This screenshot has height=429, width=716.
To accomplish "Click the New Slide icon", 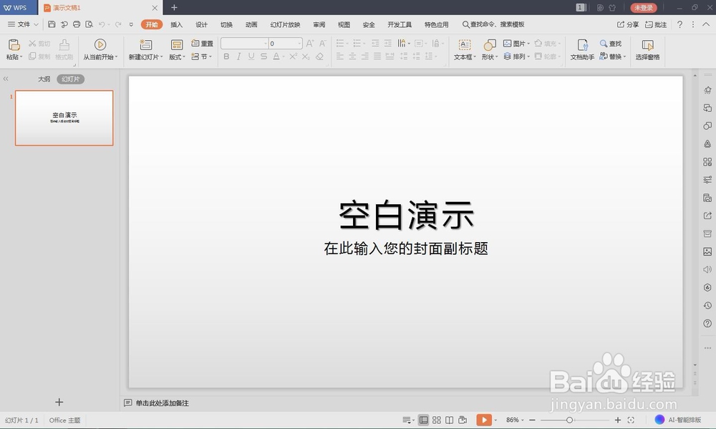I will [x=145, y=44].
